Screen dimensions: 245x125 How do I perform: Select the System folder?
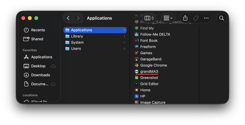(x=95, y=43)
